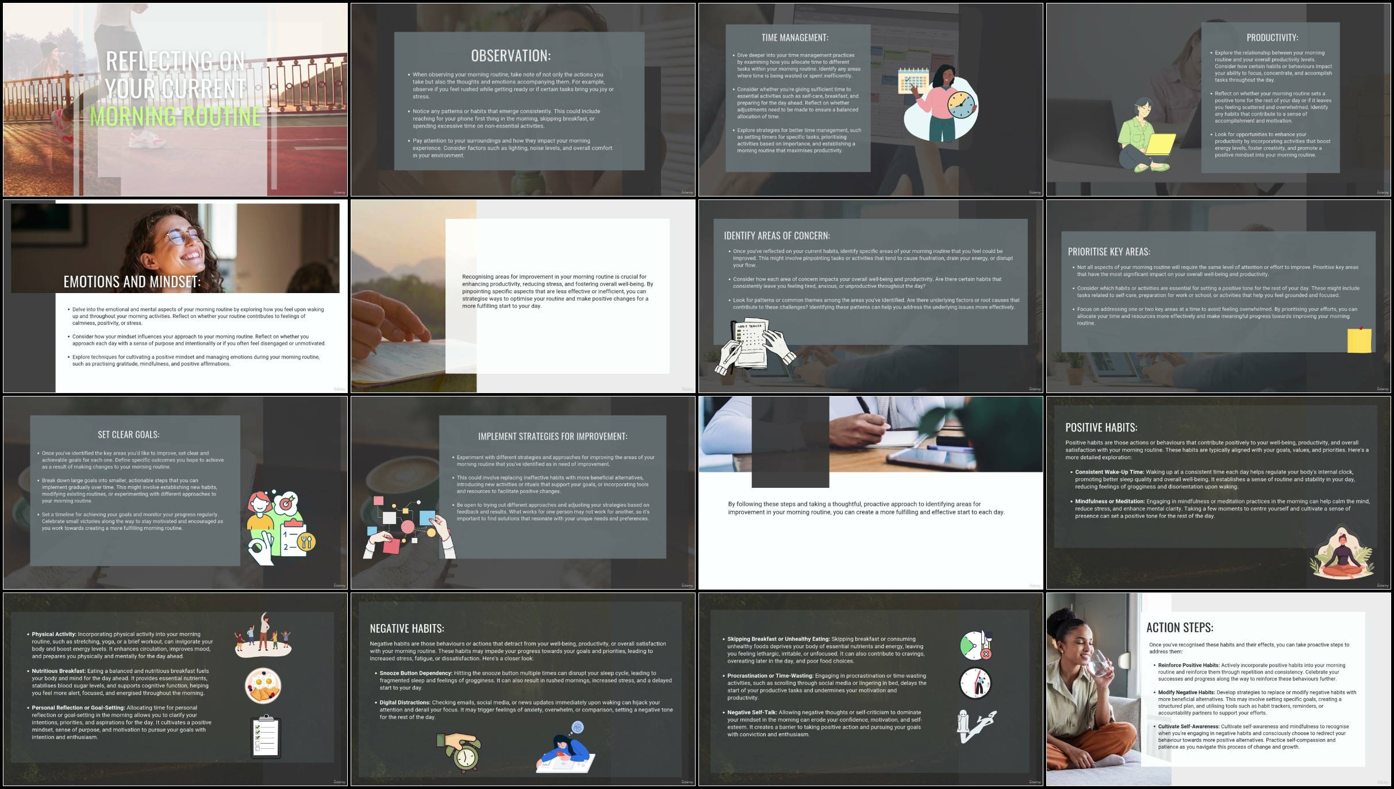
Task: Click the snooze alarm clock illustration
Action: 460,752
